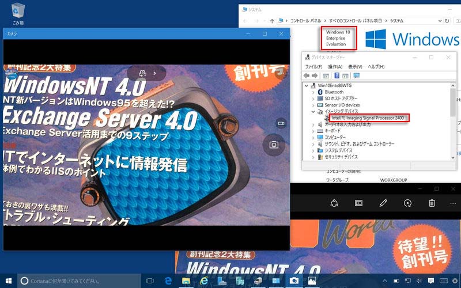Open Microsoft Edge from the taskbar
The width and height of the screenshot is (461, 288).
tap(168, 281)
